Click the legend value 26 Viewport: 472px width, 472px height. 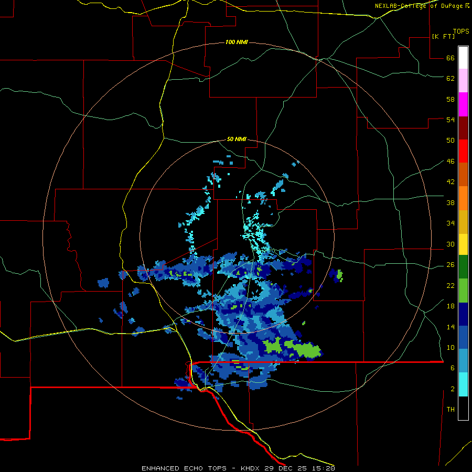coord(450,265)
